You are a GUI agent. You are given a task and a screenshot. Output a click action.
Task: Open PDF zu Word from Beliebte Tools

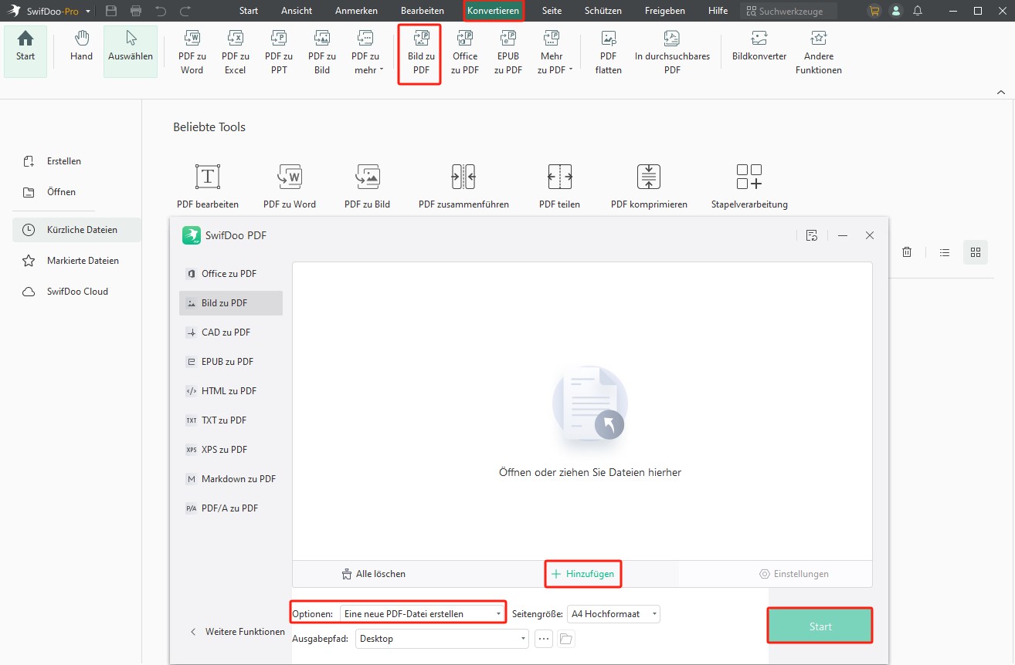(x=290, y=186)
